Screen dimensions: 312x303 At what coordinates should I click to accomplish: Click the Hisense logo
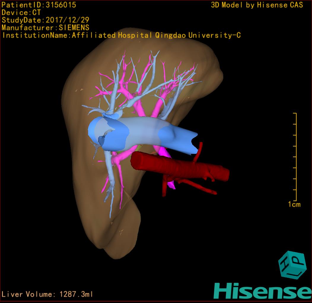pyautogui.click(x=263, y=291)
